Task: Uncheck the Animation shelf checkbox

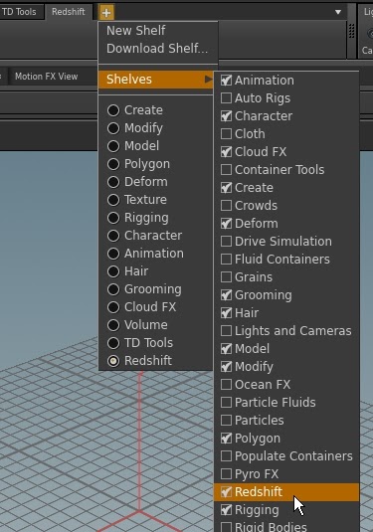Action: 226,81
